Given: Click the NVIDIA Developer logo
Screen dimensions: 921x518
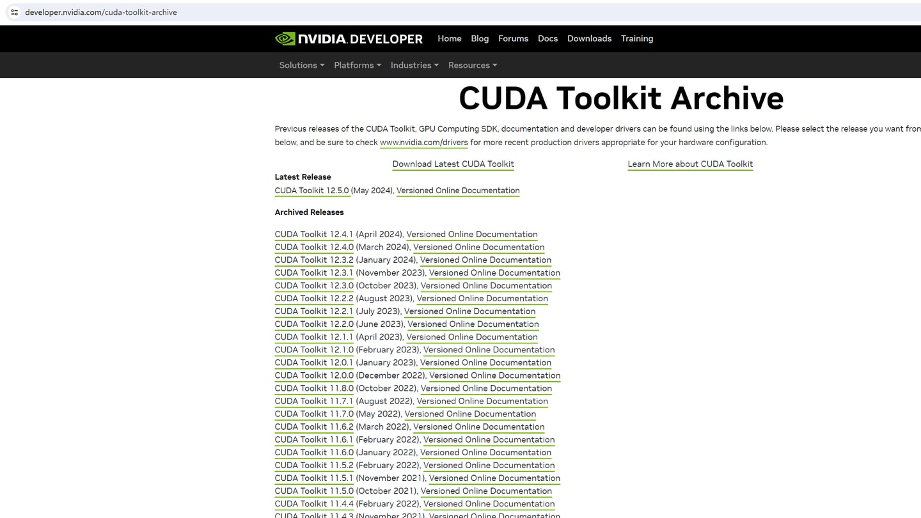Looking at the screenshot, I should (349, 38).
